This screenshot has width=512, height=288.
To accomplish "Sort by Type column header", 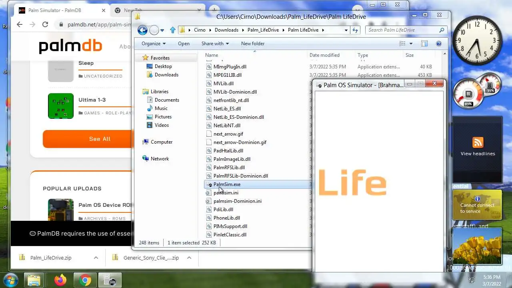I will point(363,55).
